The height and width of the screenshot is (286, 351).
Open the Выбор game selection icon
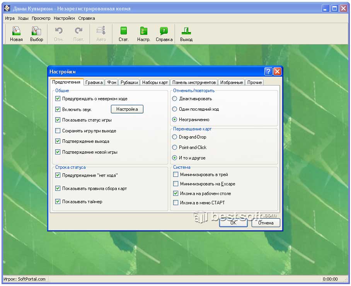tap(36, 34)
